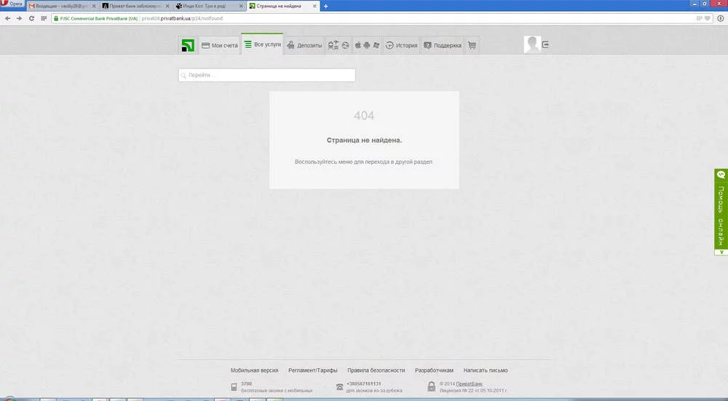Select the Депозиты menu item
Viewport: 728px width, 401px height.
[x=304, y=45]
